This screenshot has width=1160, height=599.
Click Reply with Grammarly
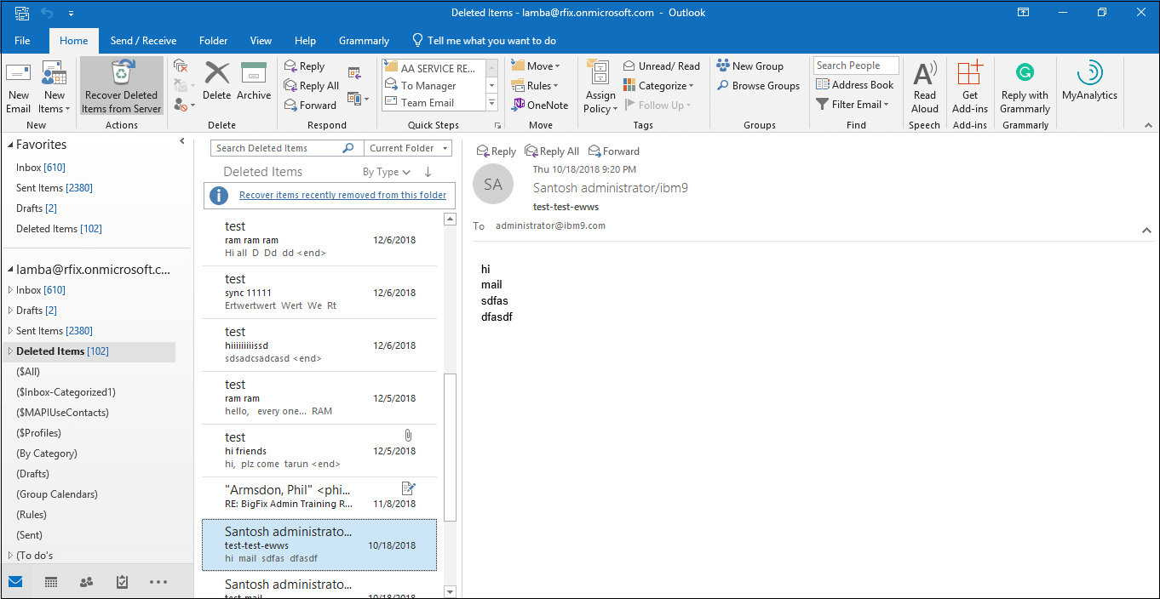(1025, 87)
